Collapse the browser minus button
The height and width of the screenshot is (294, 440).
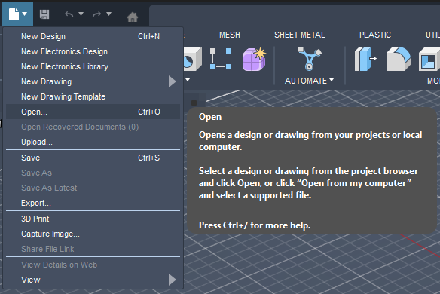click(194, 103)
